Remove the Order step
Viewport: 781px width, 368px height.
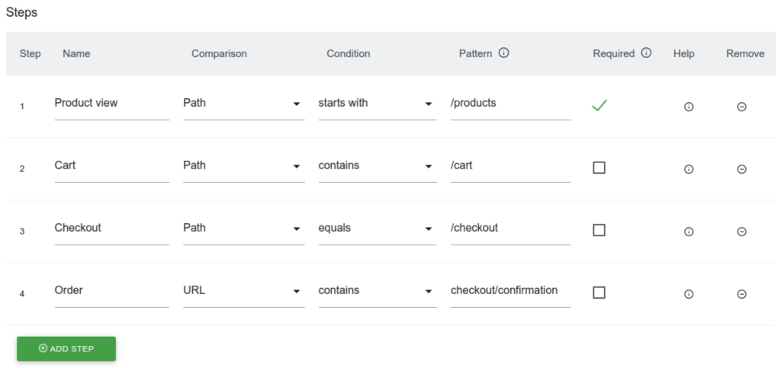tap(741, 294)
